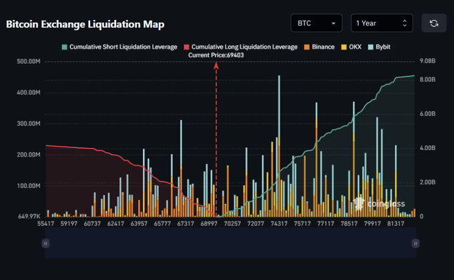Click the middle of the range slider track
The image size is (454, 280).
coord(230,244)
